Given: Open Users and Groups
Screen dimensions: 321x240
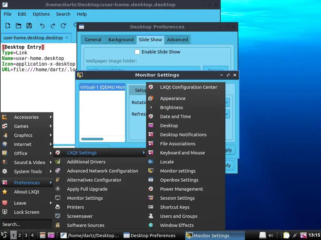Looking at the screenshot, I should [x=186, y=216].
